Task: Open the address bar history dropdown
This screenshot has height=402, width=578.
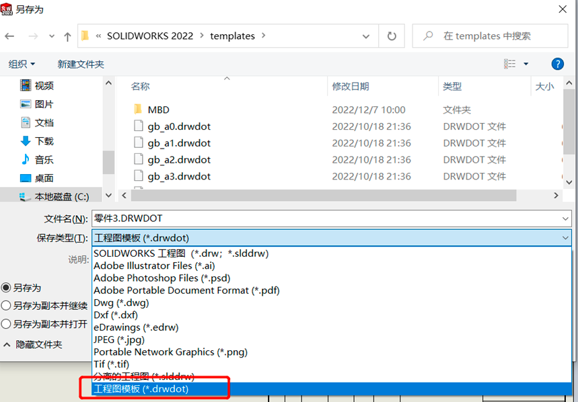Action: click(x=365, y=36)
